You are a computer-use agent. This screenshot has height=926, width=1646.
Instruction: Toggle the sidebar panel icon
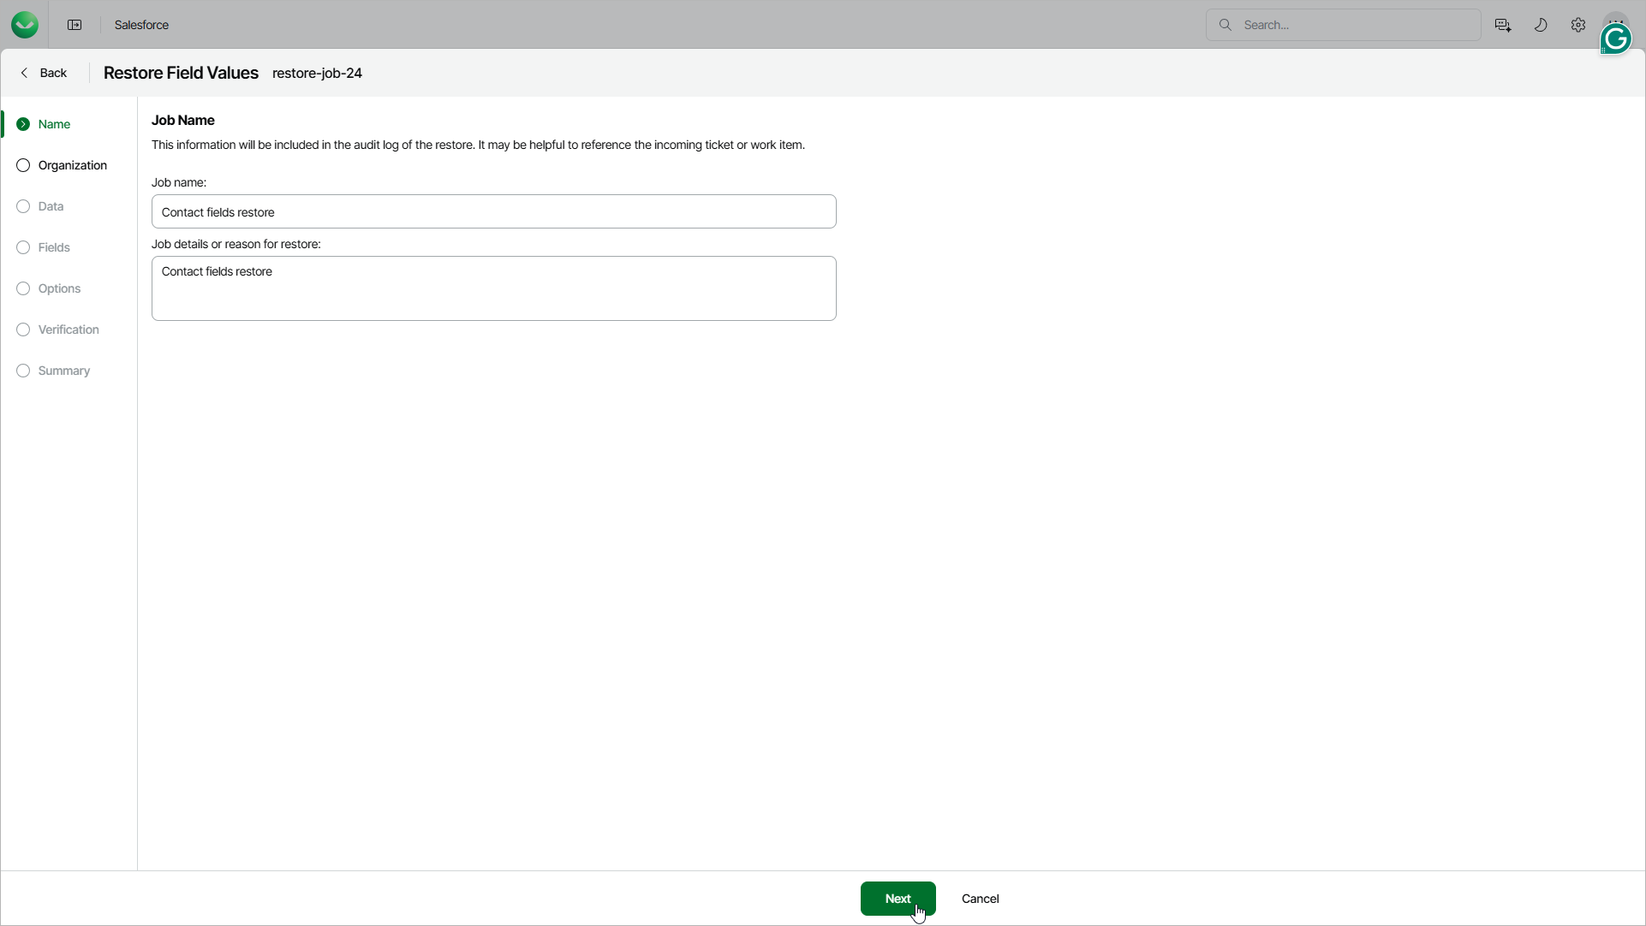(75, 25)
